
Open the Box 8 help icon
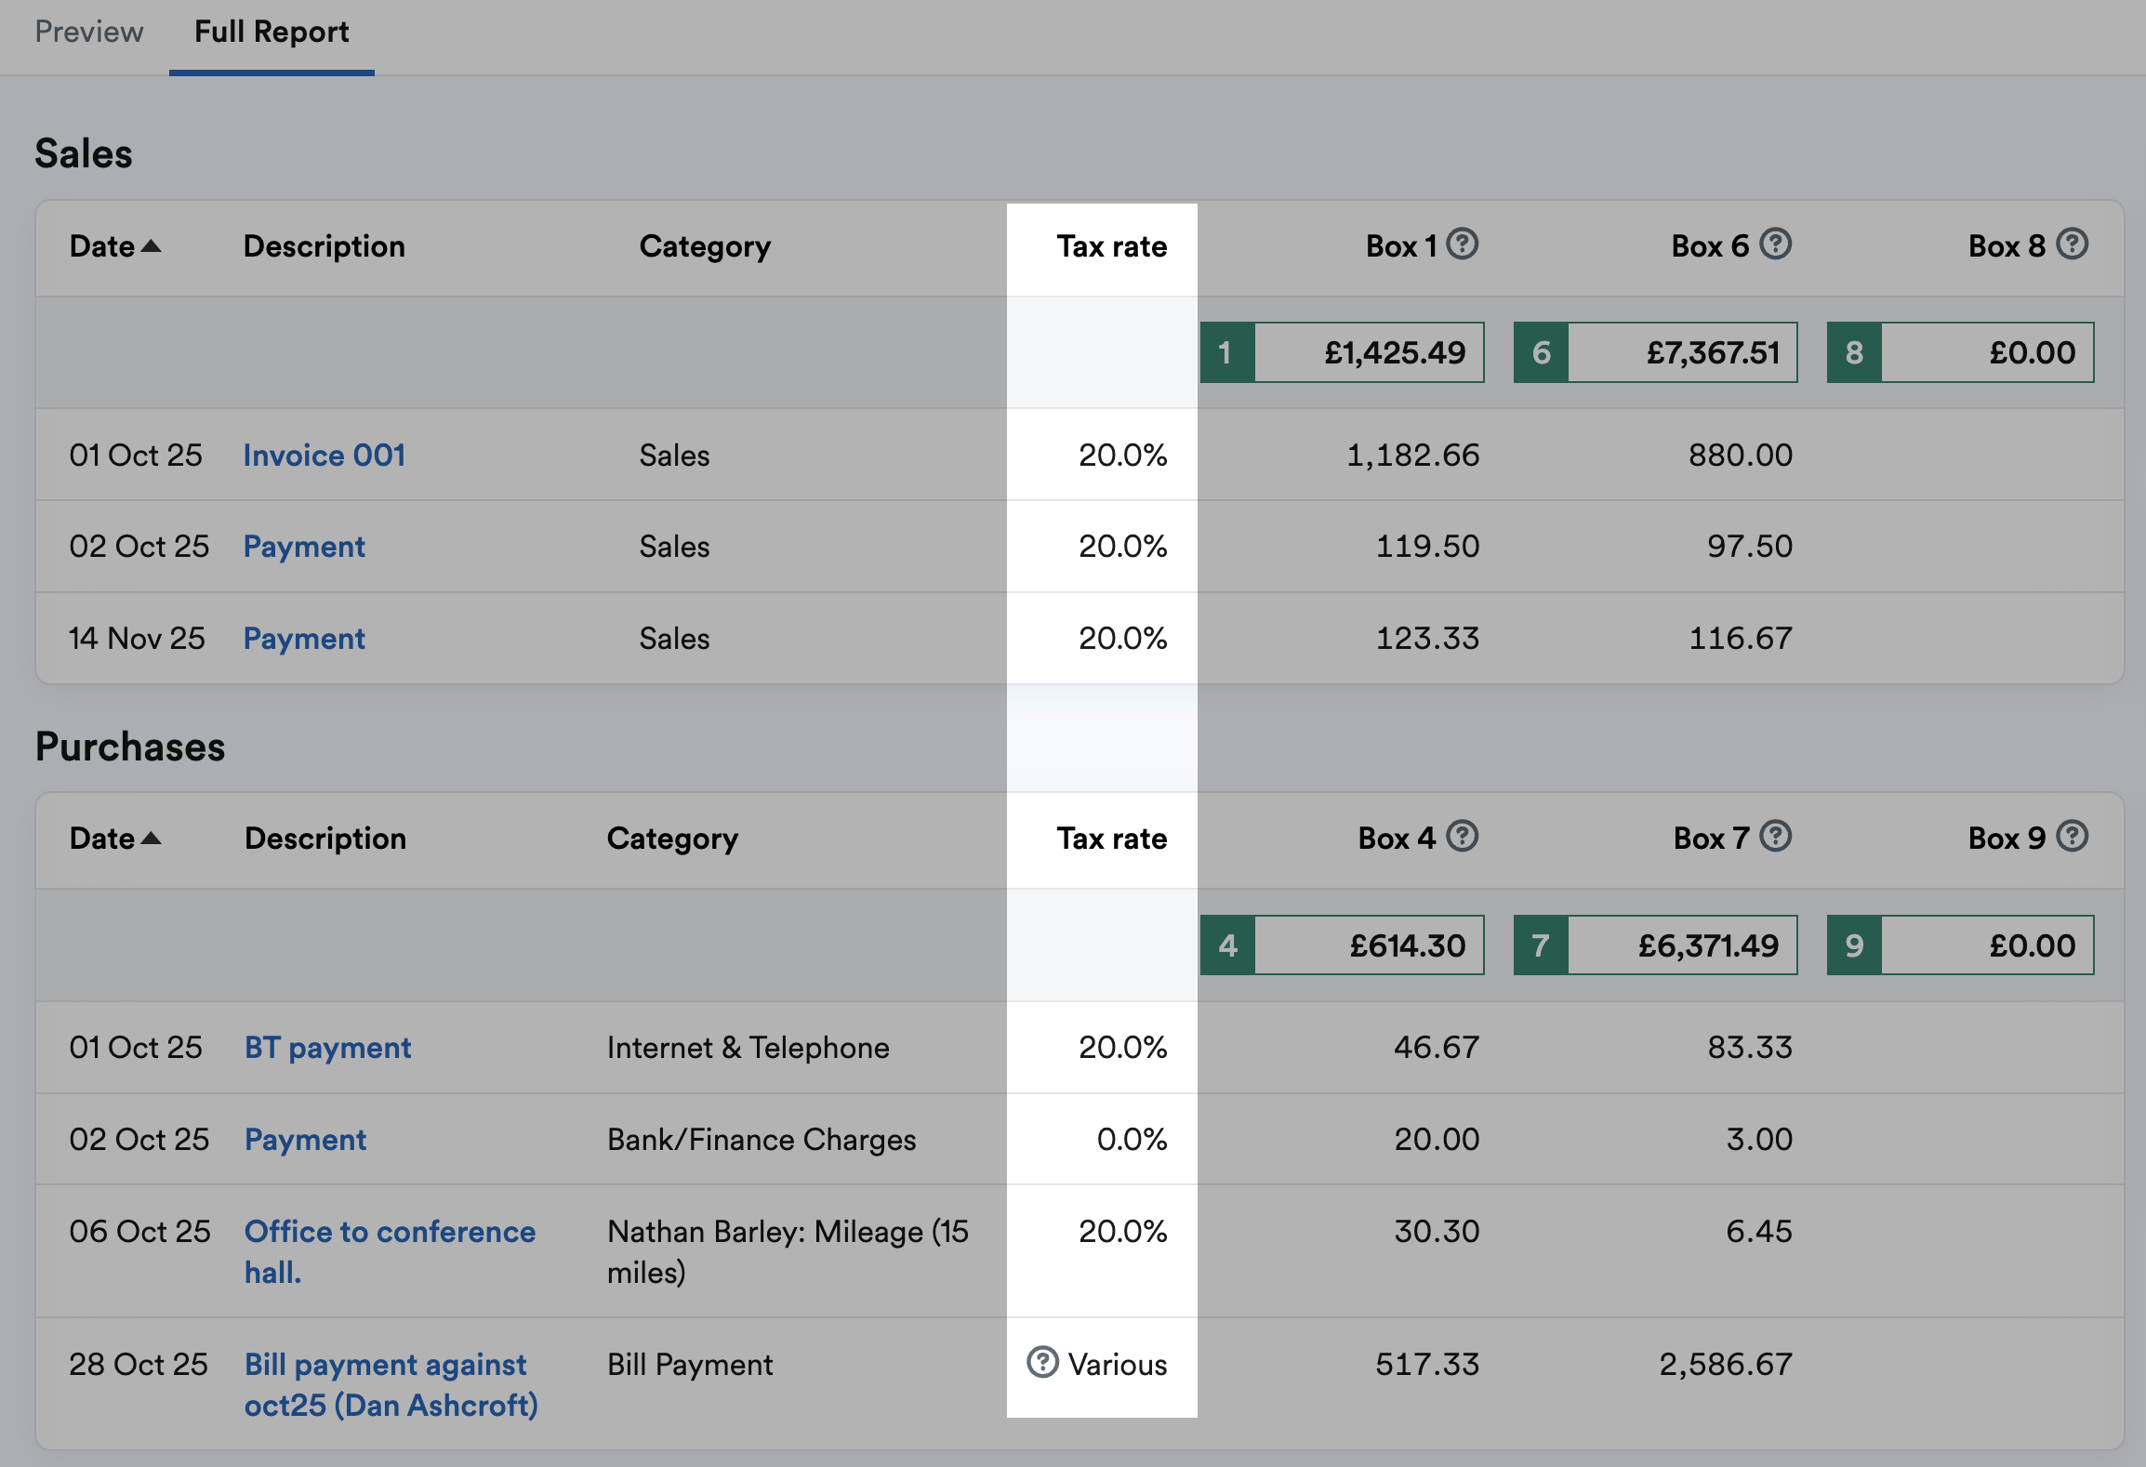(x=2073, y=244)
